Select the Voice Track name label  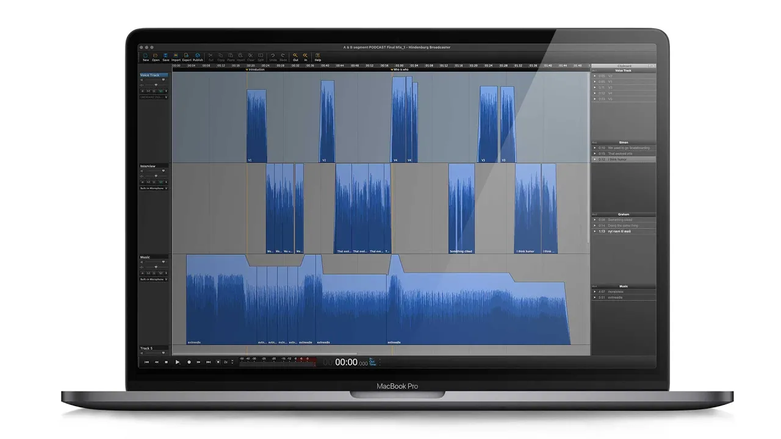tap(154, 75)
